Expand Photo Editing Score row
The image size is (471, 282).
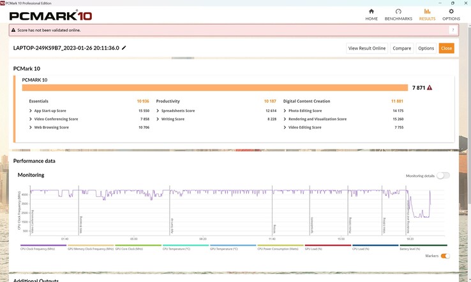pyautogui.click(x=285, y=111)
